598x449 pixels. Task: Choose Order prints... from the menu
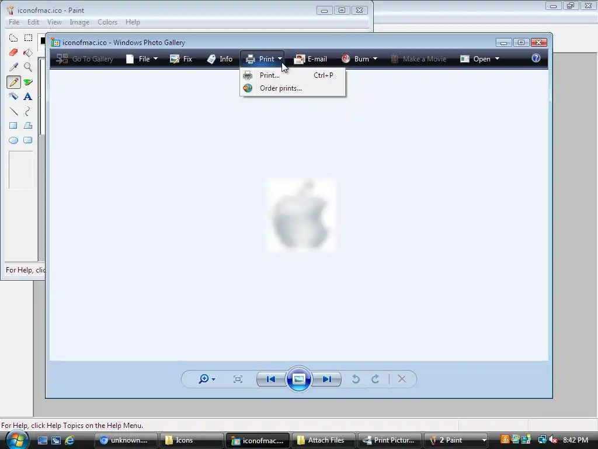(x=293, y=88)
